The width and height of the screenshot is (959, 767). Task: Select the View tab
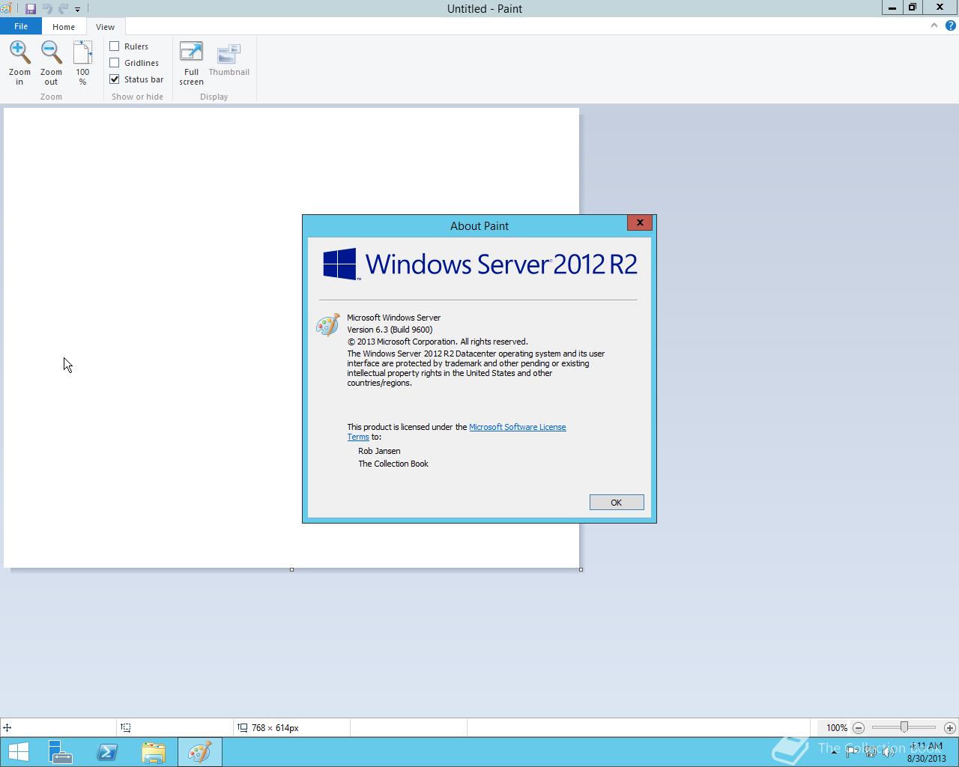[x=105, y=27]
